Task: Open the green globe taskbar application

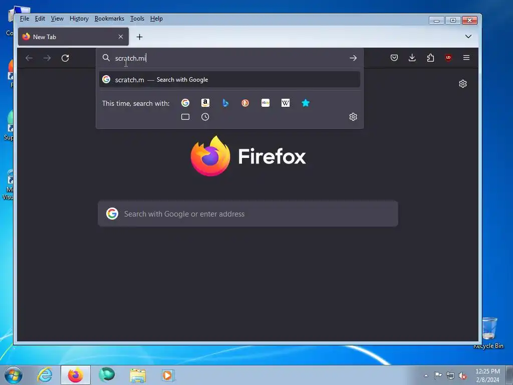Action: (107, 375)
